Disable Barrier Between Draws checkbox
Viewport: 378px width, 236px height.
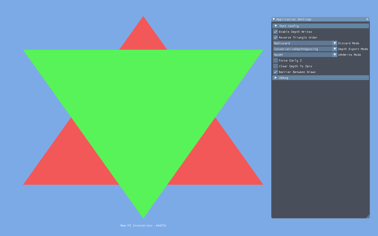coord(275,72)
